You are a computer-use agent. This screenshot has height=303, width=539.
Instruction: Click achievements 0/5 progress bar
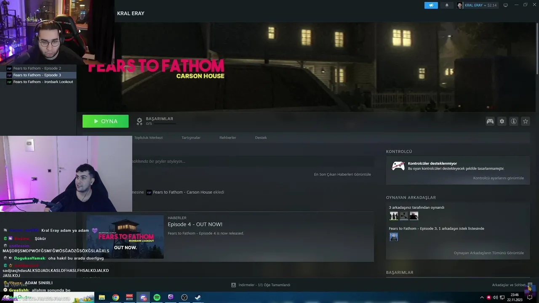click(165, 124)
